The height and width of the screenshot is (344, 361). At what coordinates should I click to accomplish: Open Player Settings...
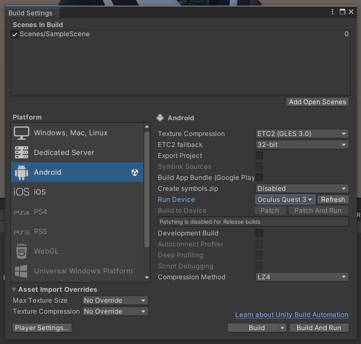tap(42, 328)
